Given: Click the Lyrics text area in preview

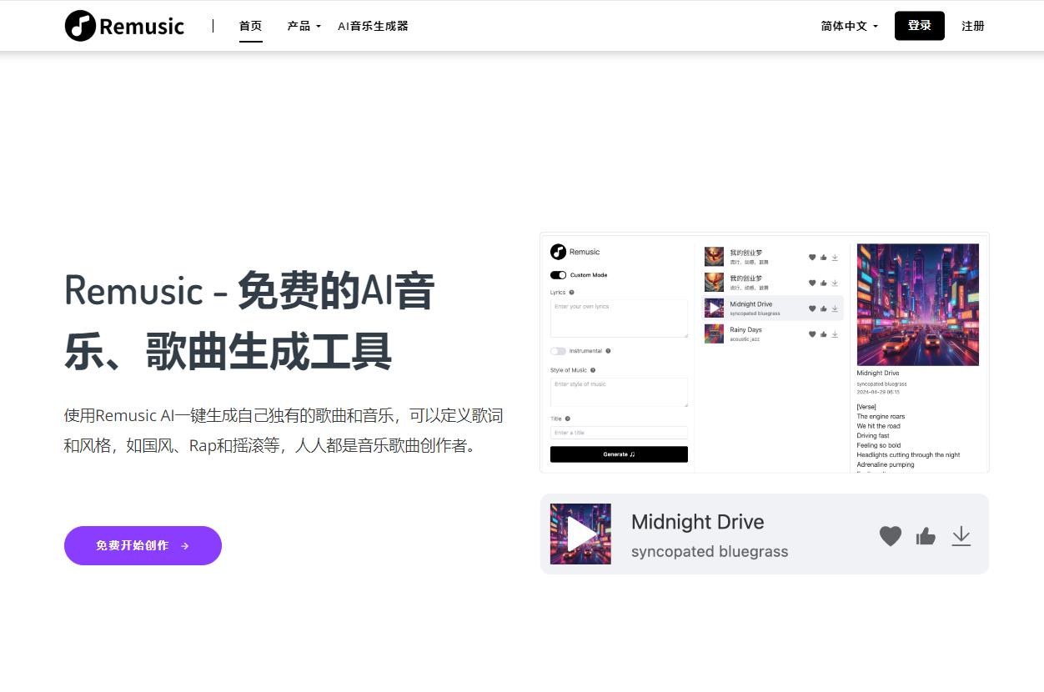Looking at the screenshot, I should [619, 318].
